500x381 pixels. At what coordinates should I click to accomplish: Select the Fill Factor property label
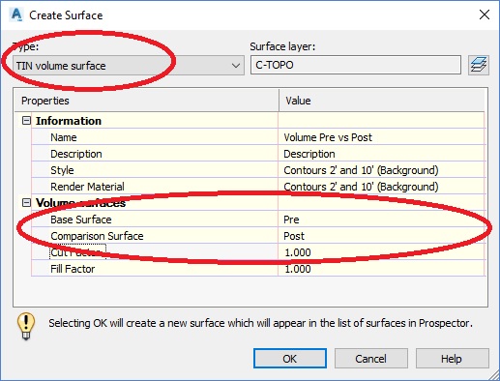click(73, 269)
